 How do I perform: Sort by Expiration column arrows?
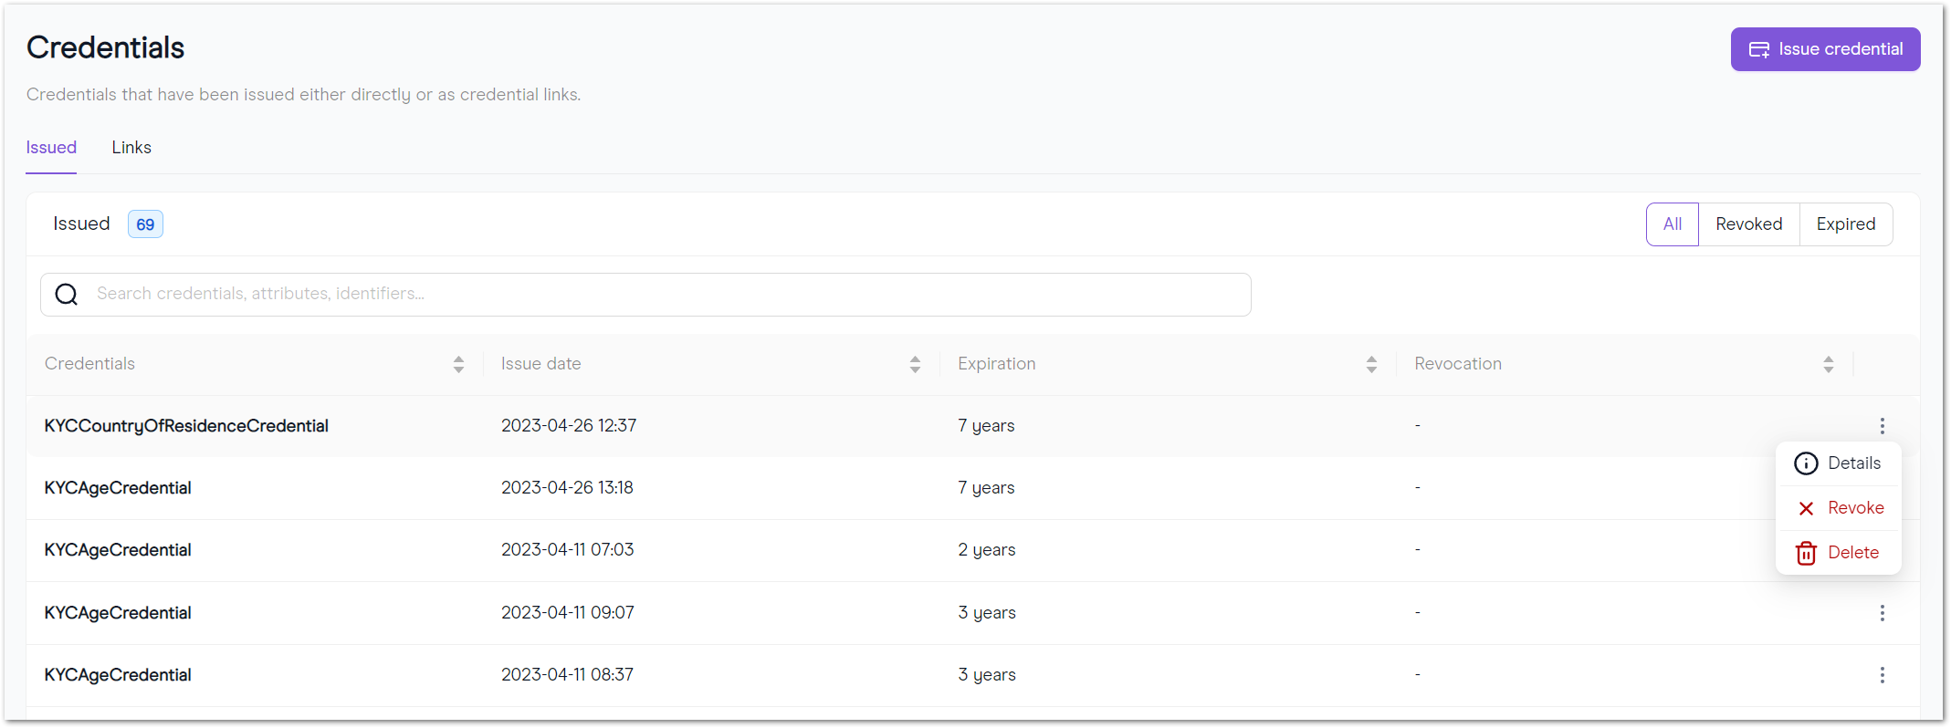(1371, 365)
